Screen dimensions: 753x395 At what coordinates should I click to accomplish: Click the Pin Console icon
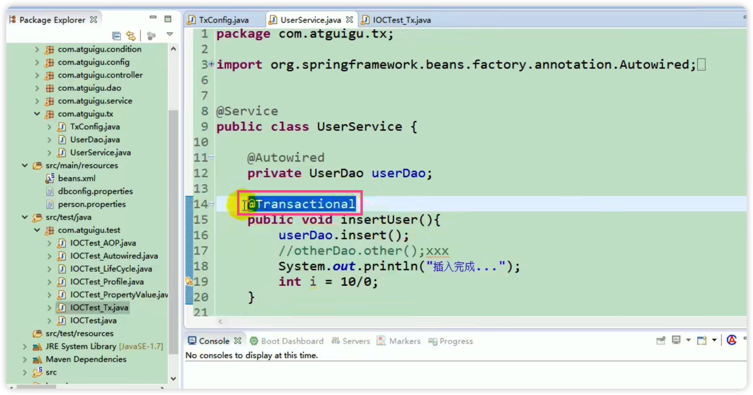661,341
